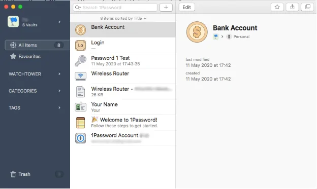Viewport: 317px width, 189px height.
Task: Mark item as favourite with star button
Action: click(277, 7)
